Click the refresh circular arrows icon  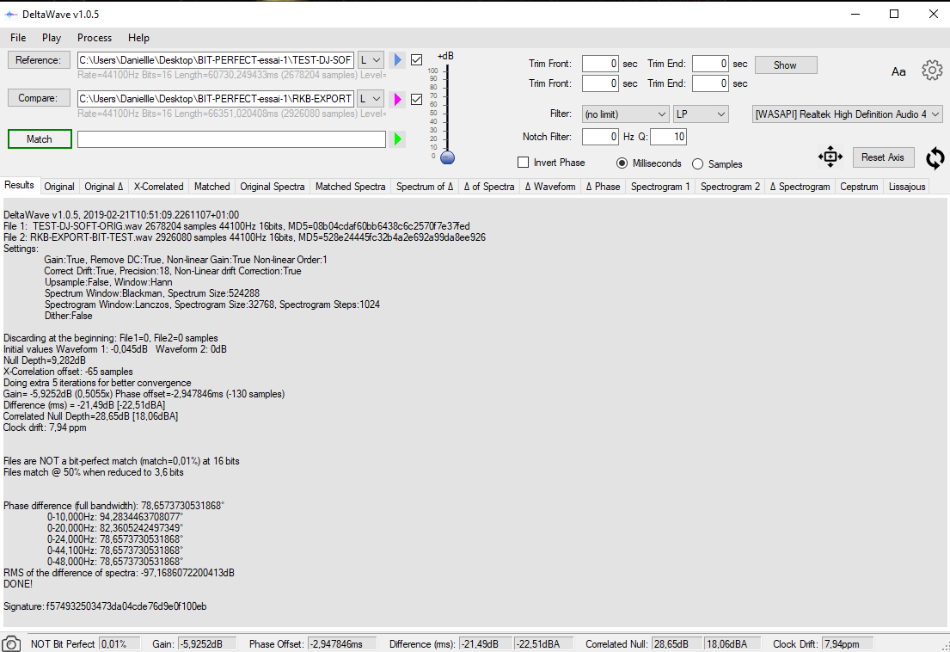(x=935, y=158)
